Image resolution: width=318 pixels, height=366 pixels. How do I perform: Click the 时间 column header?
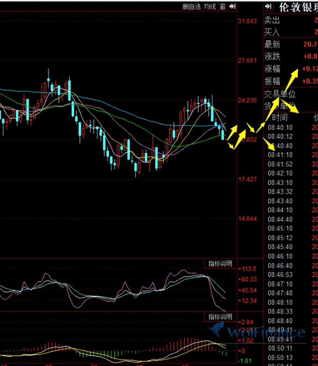point(280,118)
